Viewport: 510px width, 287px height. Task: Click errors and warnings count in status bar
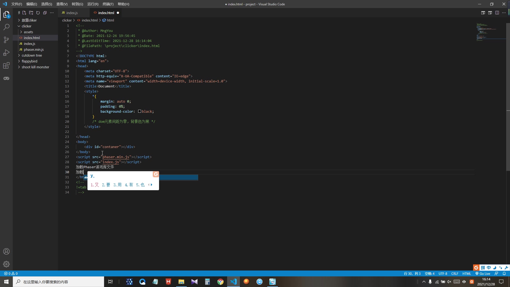(x=11, y=273)
